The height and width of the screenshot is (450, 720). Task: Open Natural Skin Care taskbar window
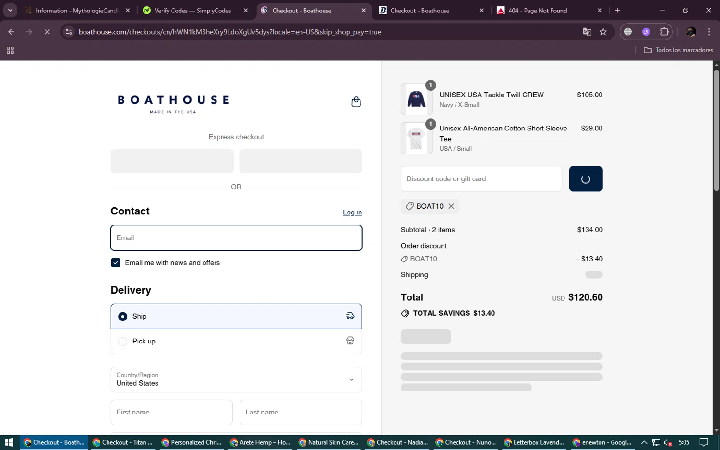329,442
